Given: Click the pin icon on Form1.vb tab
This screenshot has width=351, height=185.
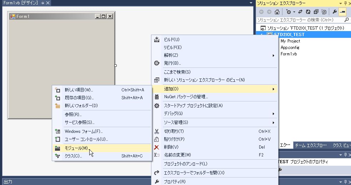Looking at the screenshot, I should coord(42,3).
